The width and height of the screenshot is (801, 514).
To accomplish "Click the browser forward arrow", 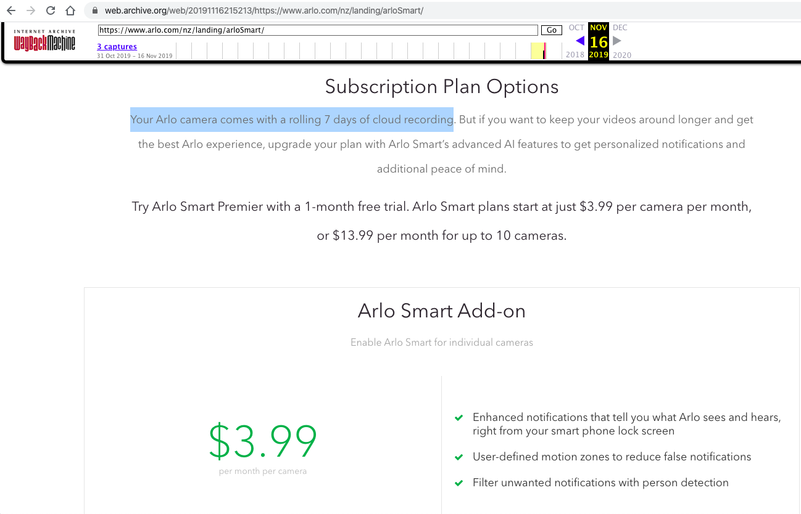I will click(31, 10).
